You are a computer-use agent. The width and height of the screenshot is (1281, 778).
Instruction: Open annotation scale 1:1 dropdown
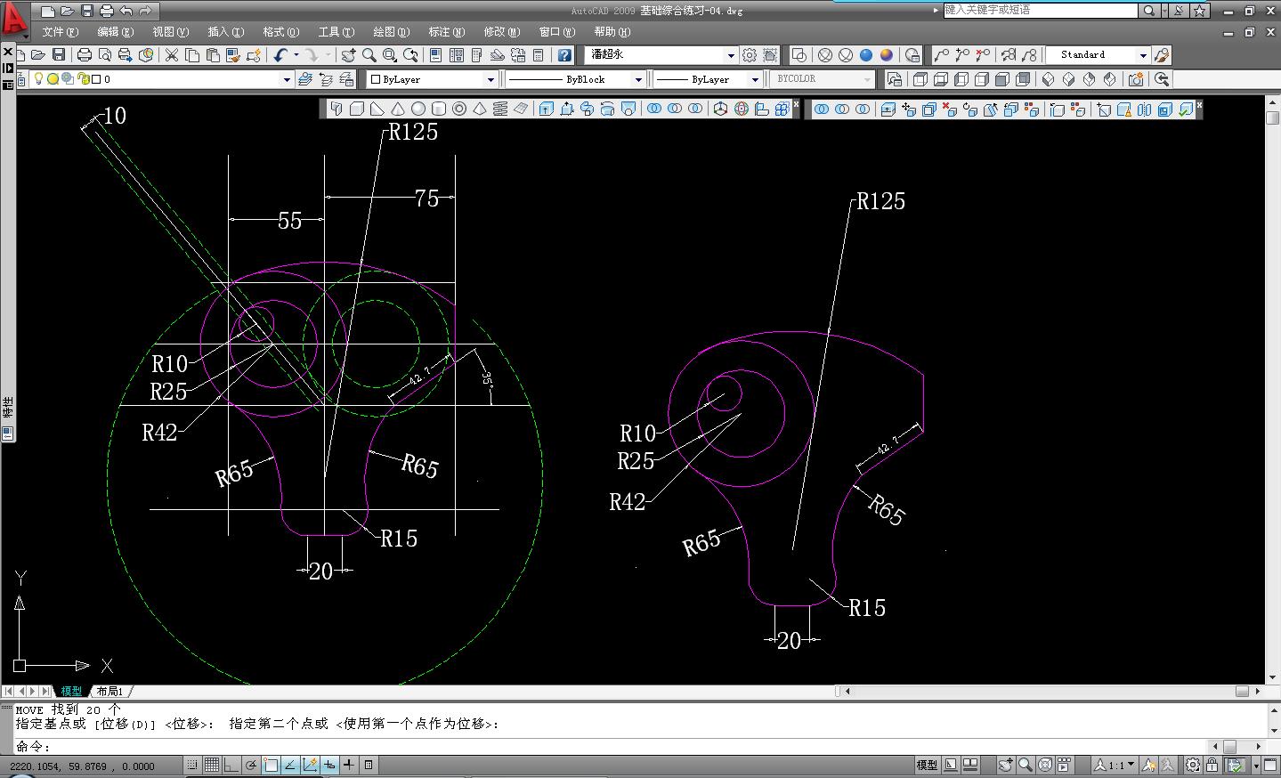coord(1114,765)
